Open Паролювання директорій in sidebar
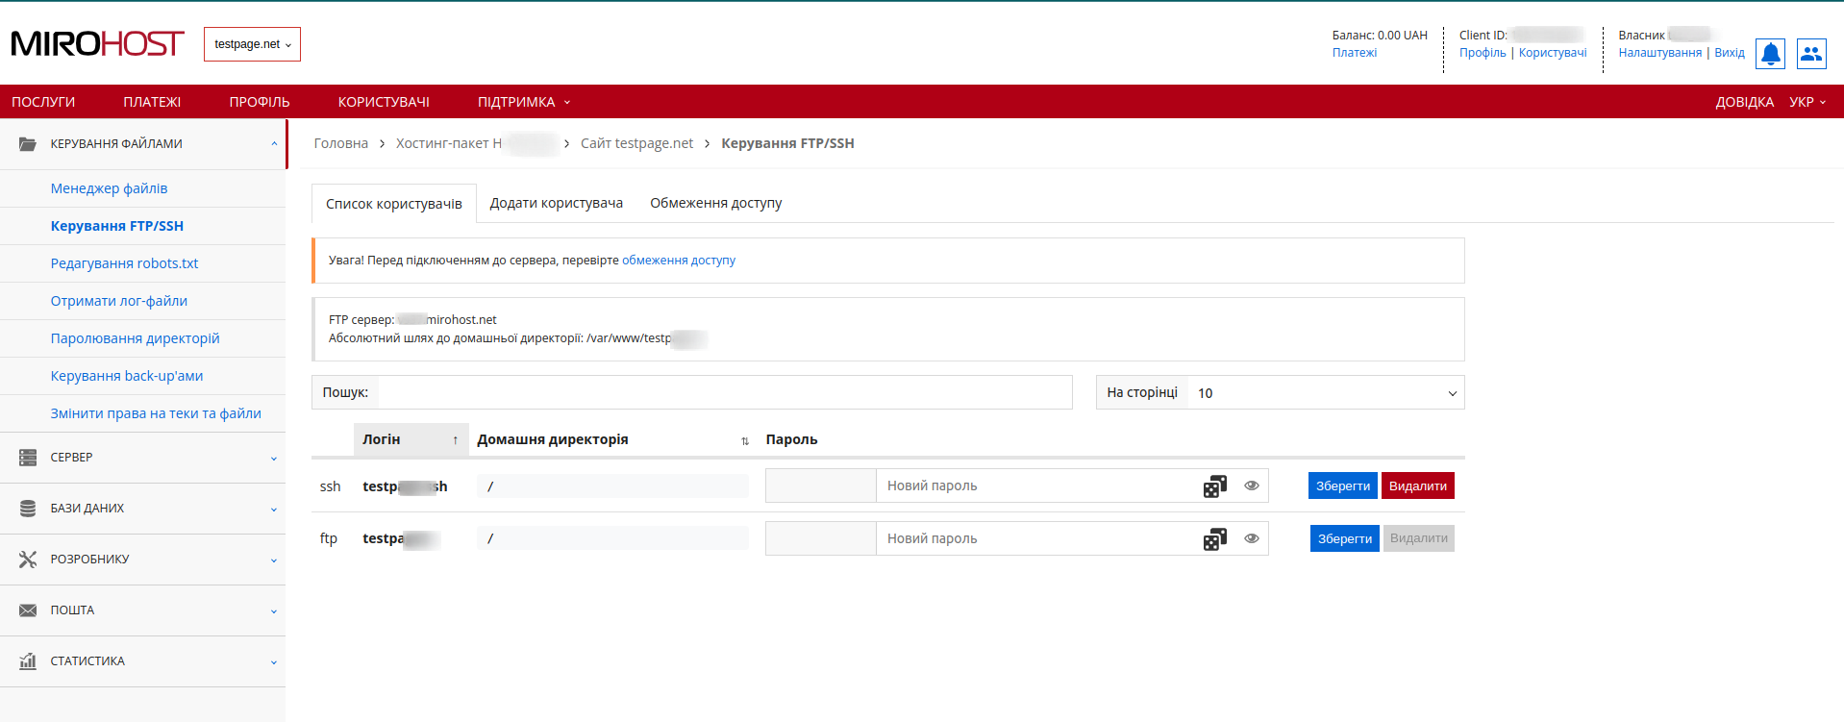This screenshot has height=722, width=1844. 136,338
